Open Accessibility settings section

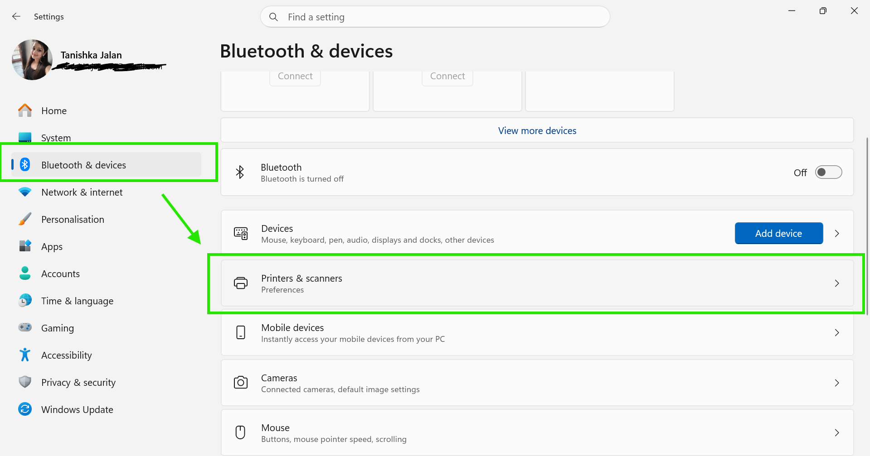tap(107, 355)
